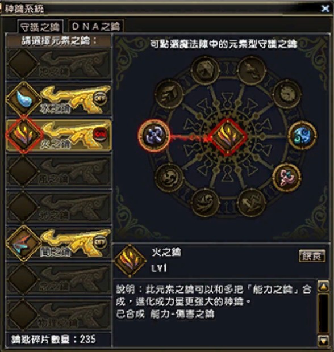This screenshot has width=334, height=352.
Task: Select the blue swirl key in magic circle
Action: pos(302,135)
